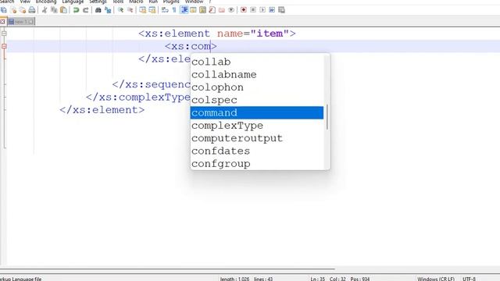This screenshot has height=281, width=500.
Task: Open the View menu
Action: point(25,2)
